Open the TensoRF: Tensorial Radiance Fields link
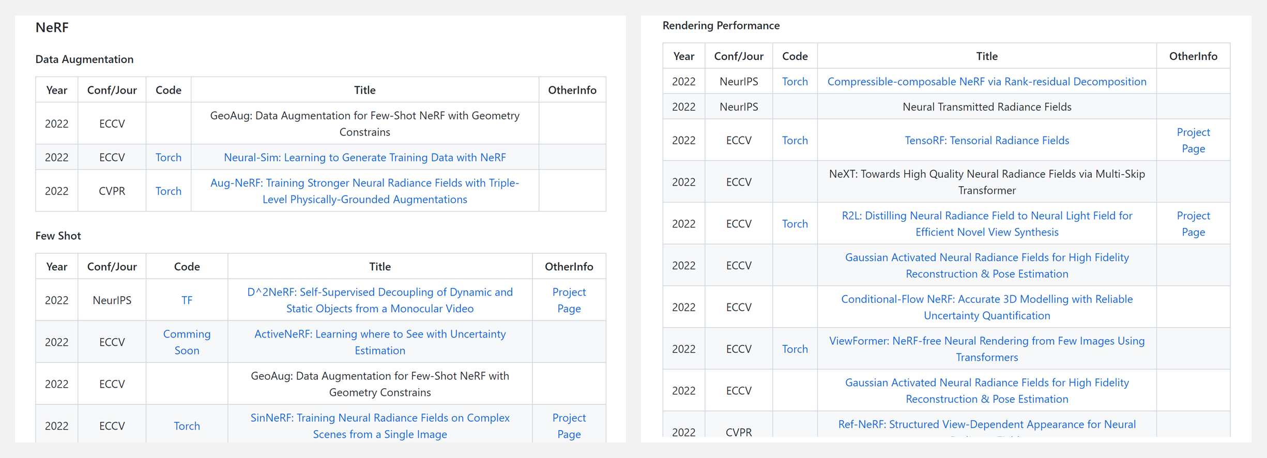This screenshot has width=1267, height=458. [x=986, y=141]
